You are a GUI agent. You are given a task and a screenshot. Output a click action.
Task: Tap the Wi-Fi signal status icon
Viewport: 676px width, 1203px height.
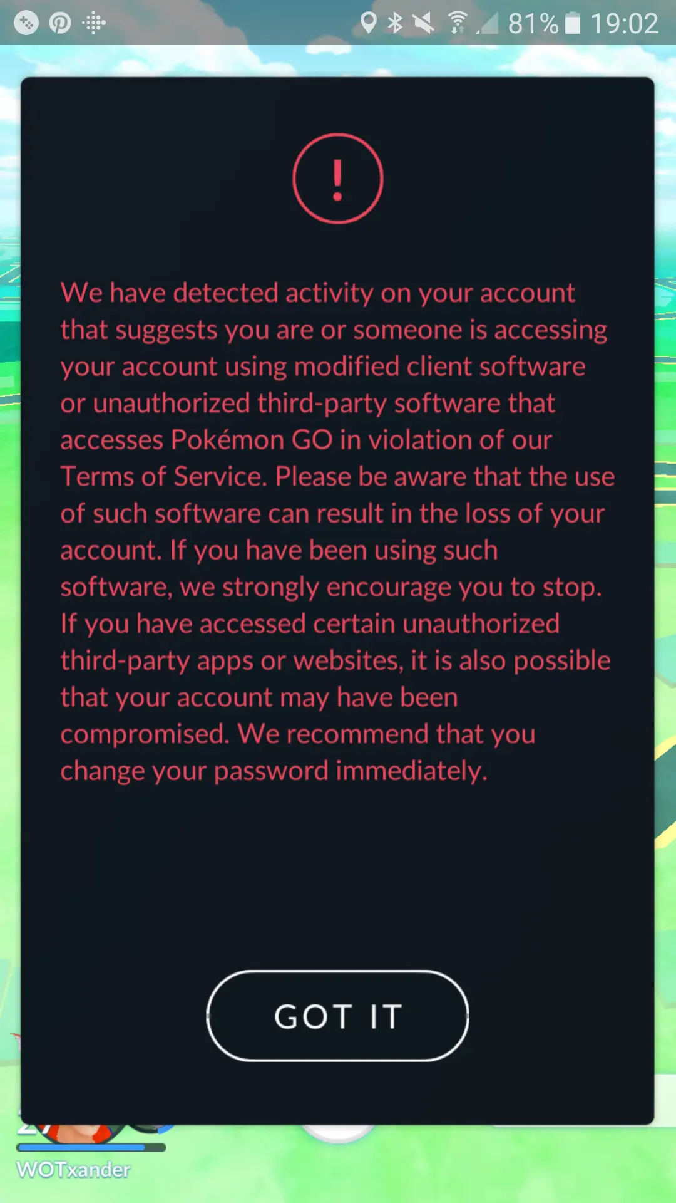tap(458, 23)
